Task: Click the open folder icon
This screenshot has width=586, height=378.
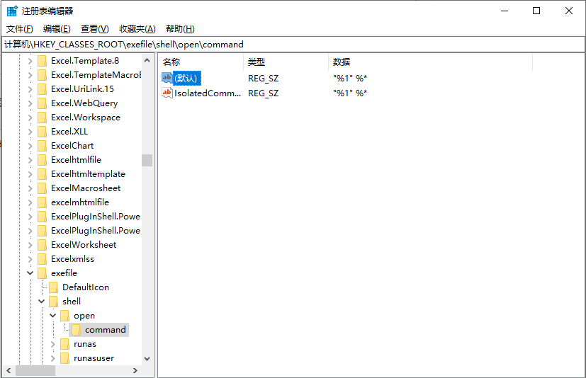Action: [x=64, y=316]
